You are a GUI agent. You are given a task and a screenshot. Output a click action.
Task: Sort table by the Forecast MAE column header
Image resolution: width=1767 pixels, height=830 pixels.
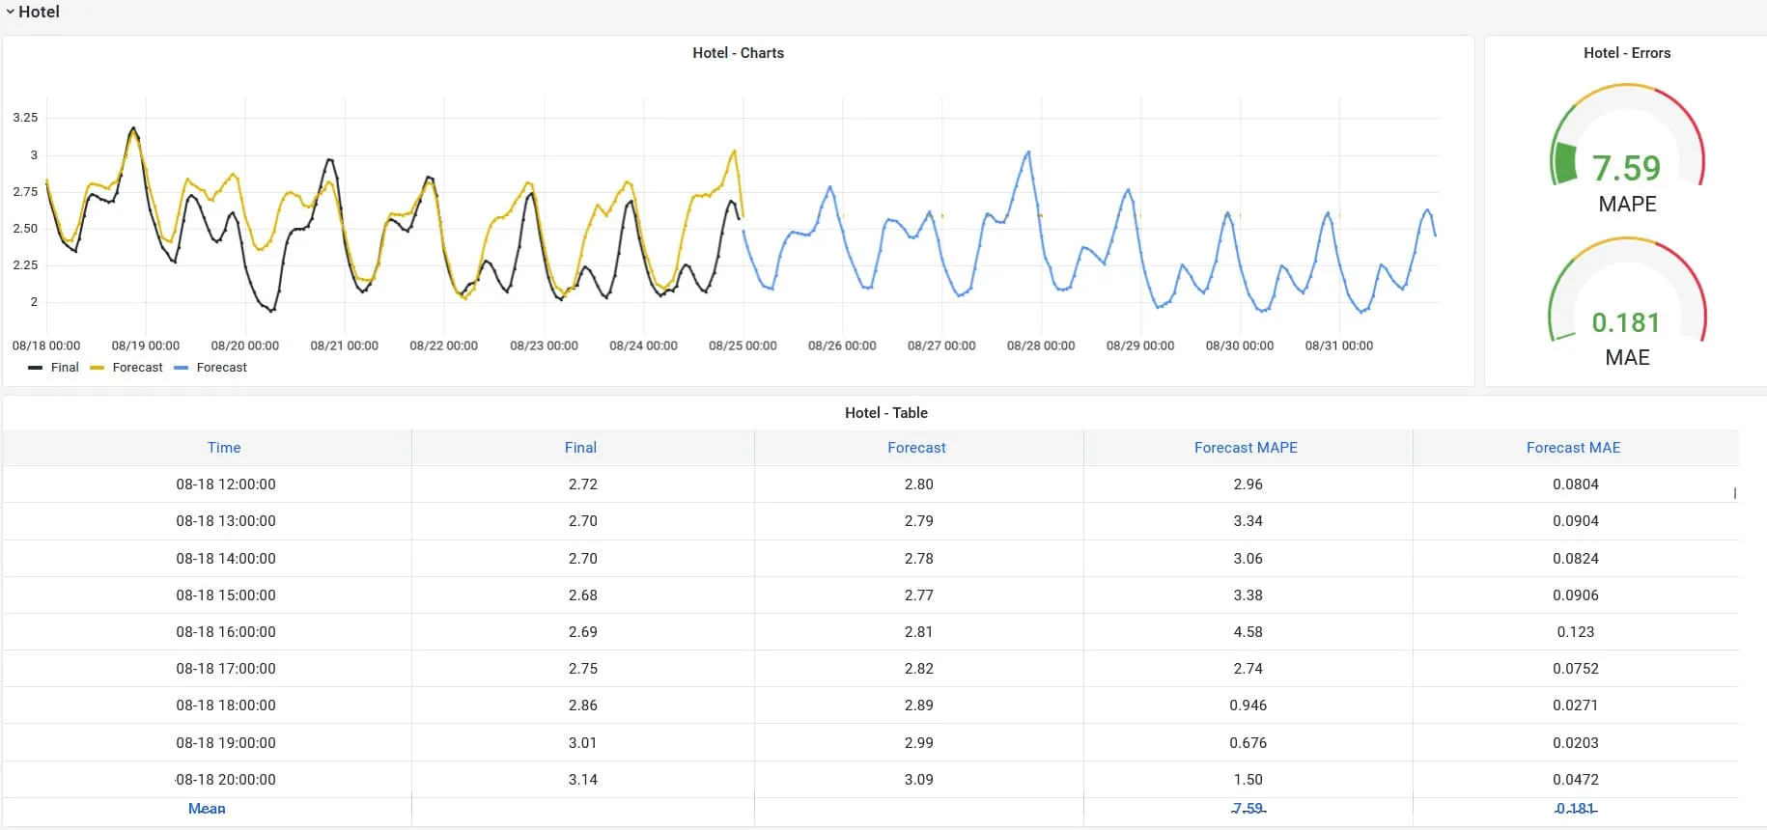click(1573, 448)
